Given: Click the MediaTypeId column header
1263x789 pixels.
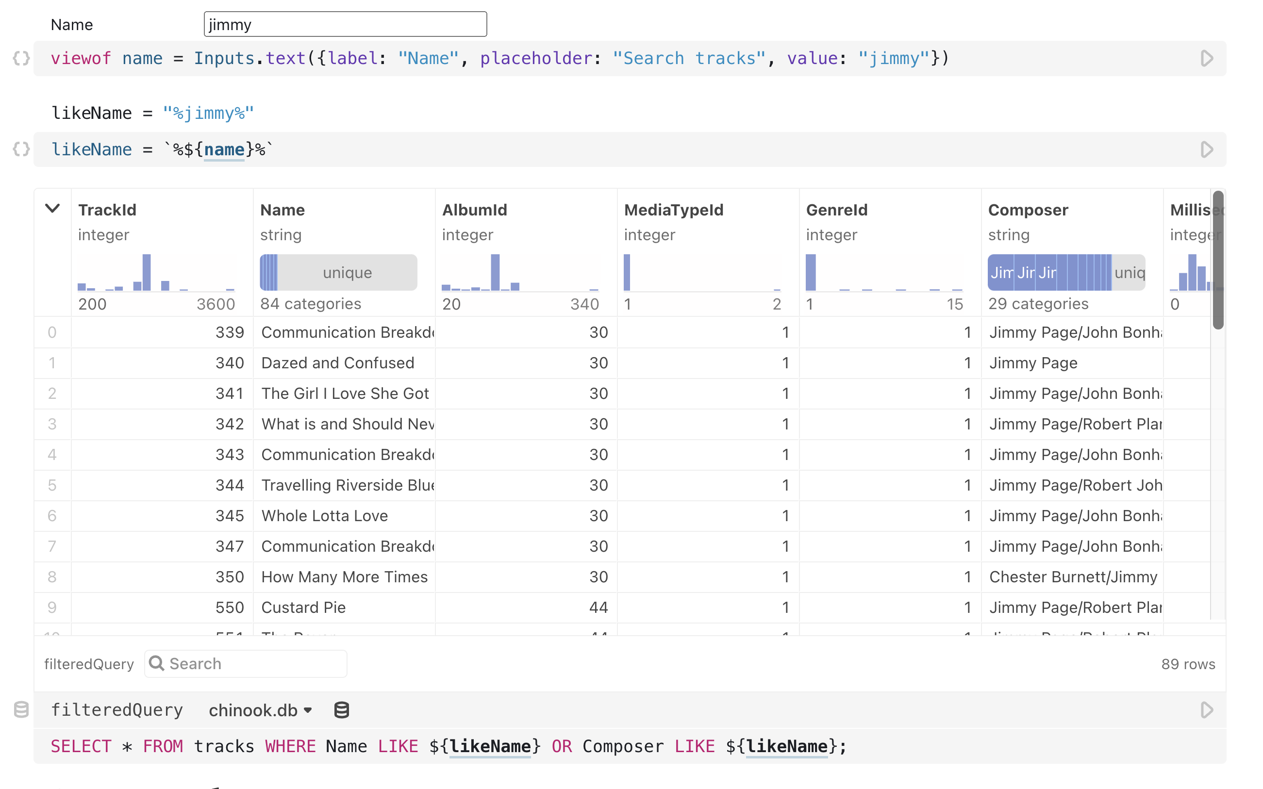Looking at the screenshot, I should coord(674,210).
